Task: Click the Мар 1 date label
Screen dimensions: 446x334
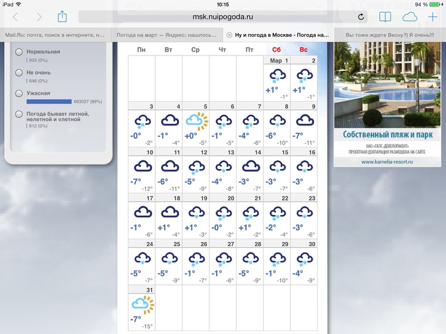Action: click(x=279, y=61)
